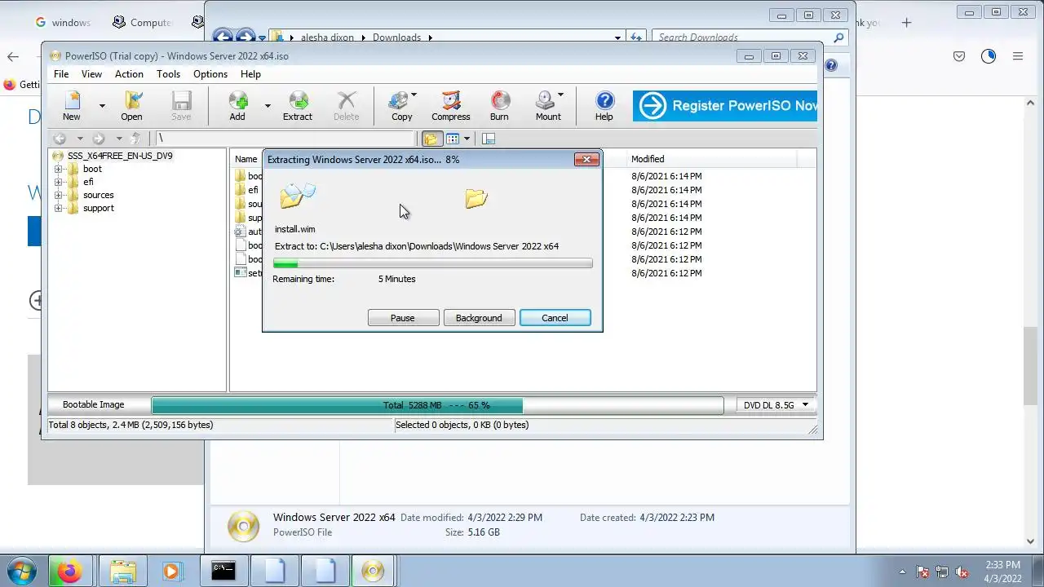Click the Total 5288 MB capacity bar
Viewport: 1044px width, 587px height.
437,405
